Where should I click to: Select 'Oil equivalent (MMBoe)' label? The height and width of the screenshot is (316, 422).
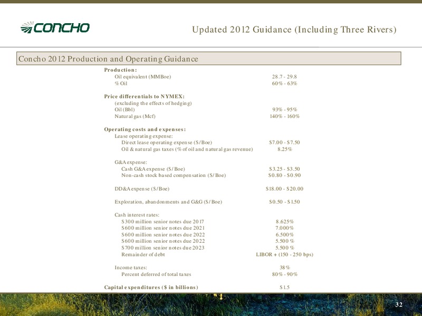142,76
